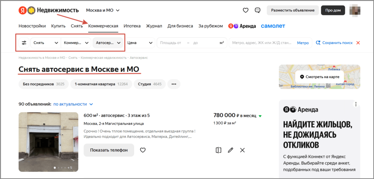Click the compare icon on the listing
Screen dimensions: 374x179
coord(218,150)
